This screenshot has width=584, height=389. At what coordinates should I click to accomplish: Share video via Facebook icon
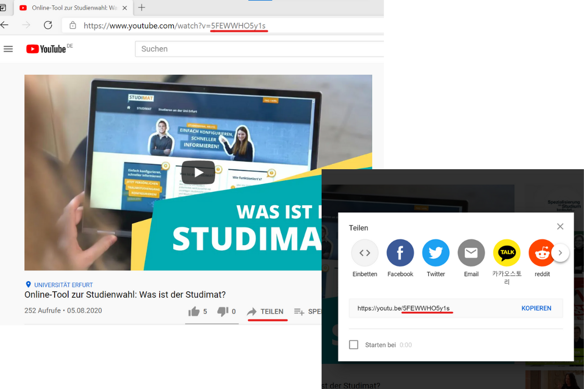click(x=400, y=253)
